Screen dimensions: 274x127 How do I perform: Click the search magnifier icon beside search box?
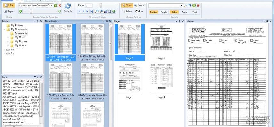point(186,5)
